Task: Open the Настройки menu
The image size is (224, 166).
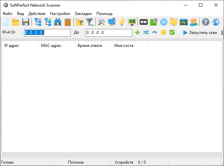Action: tap(60, 14)
